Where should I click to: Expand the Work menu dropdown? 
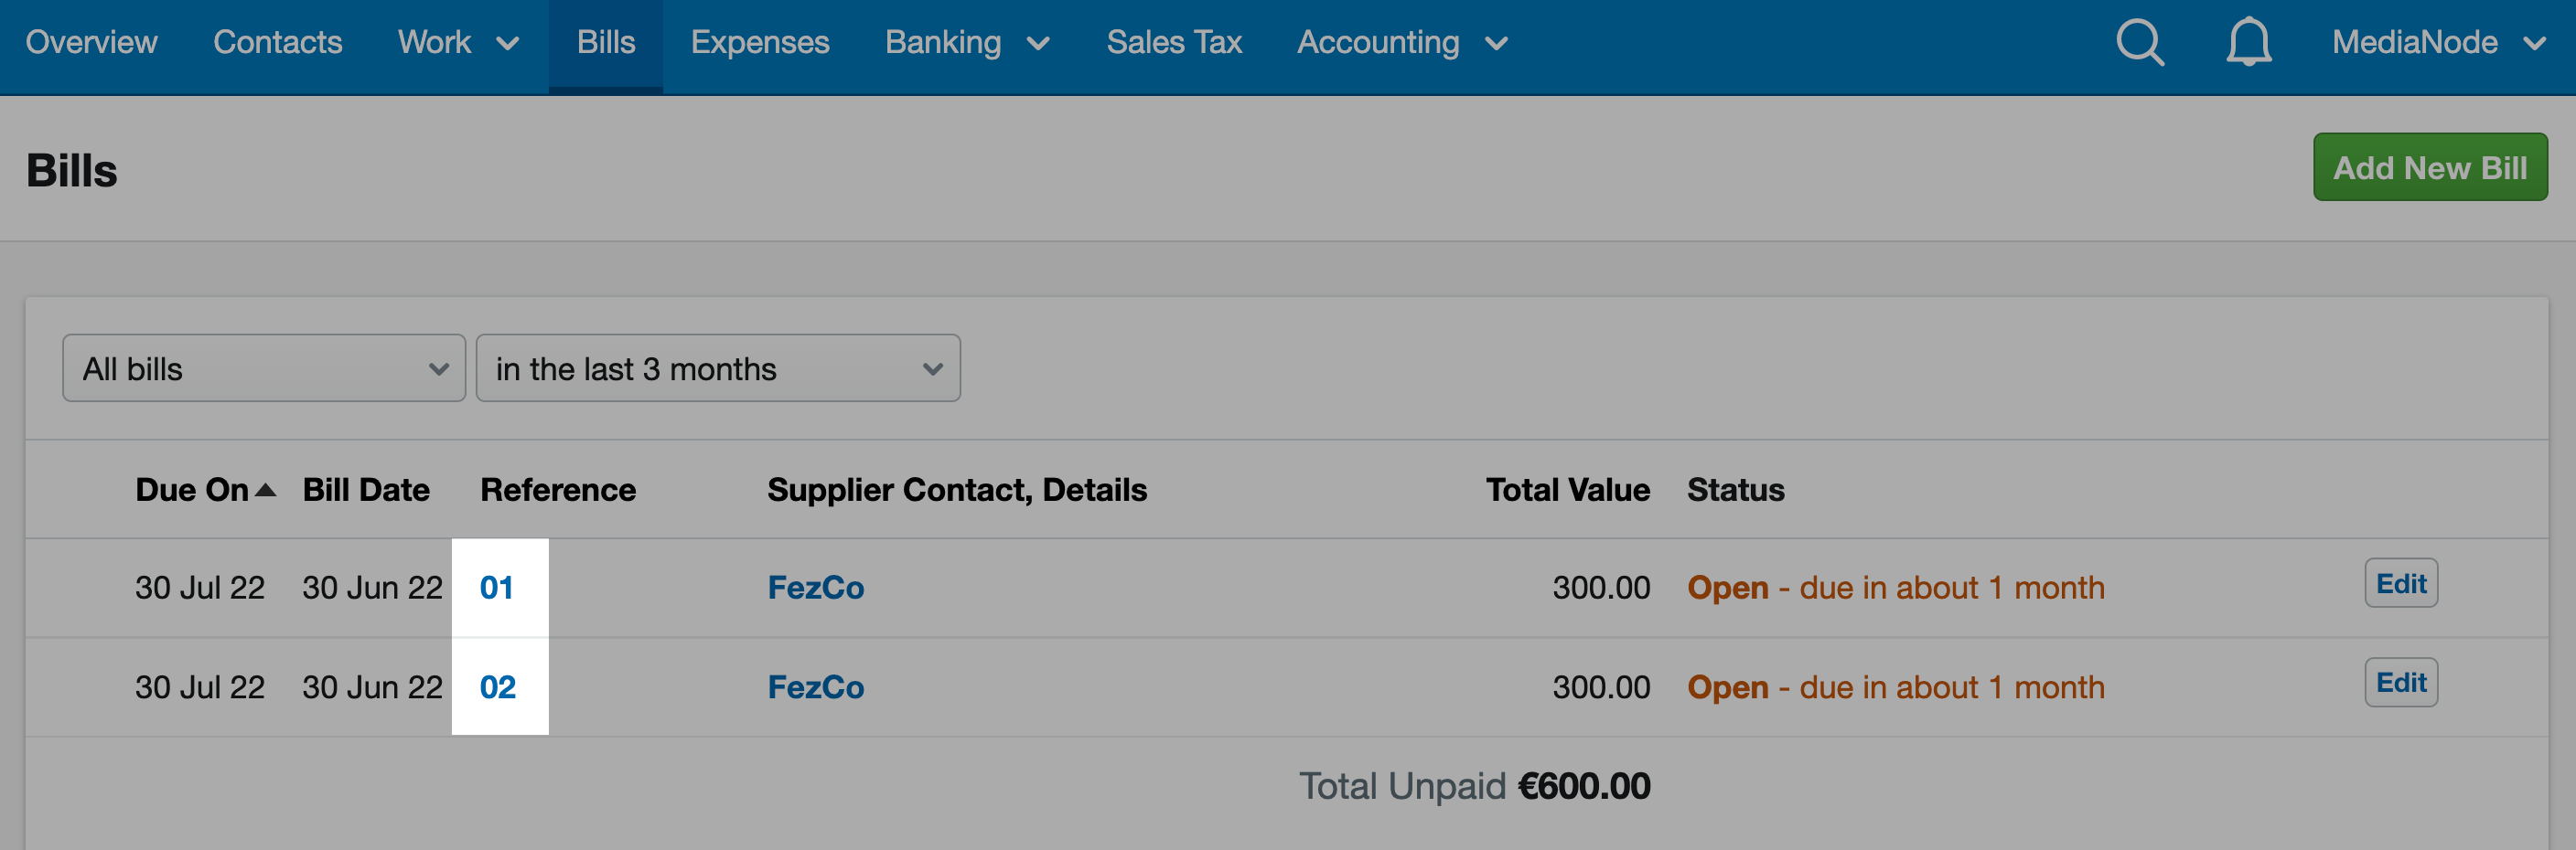click(x=458, y=43)
